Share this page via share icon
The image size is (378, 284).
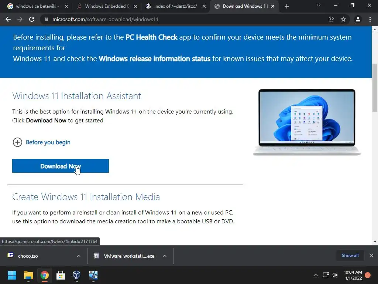pyautogui.click(x=331, y=19)
